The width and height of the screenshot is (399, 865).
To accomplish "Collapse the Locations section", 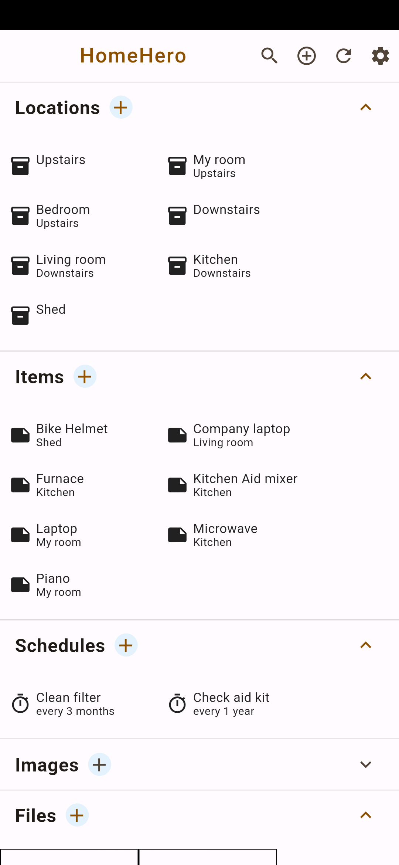I will tap(365, 107).
